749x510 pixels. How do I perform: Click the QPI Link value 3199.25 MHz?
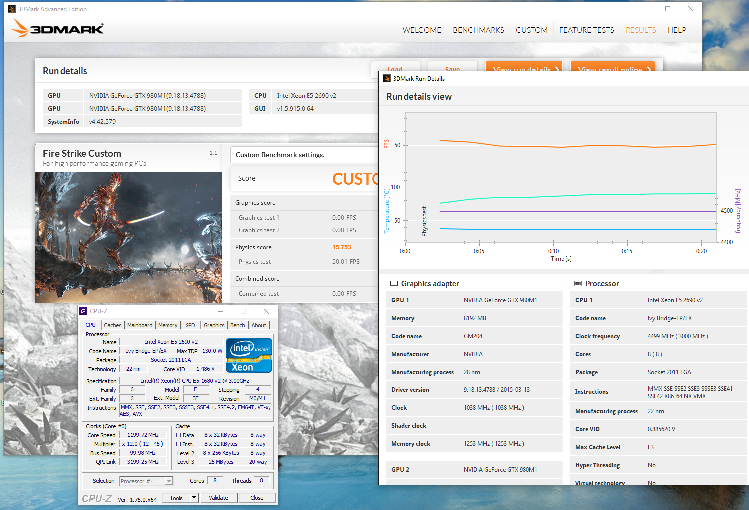click(143, 462)
